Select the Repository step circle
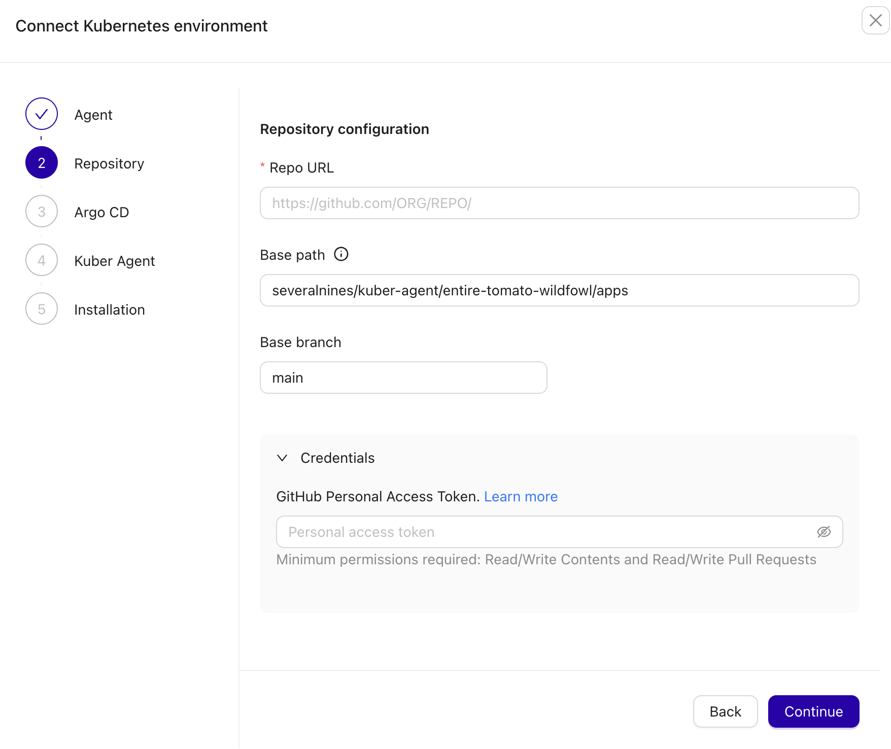Image resolution: width=891 pixels, height=749 pixels. [41, 162]
